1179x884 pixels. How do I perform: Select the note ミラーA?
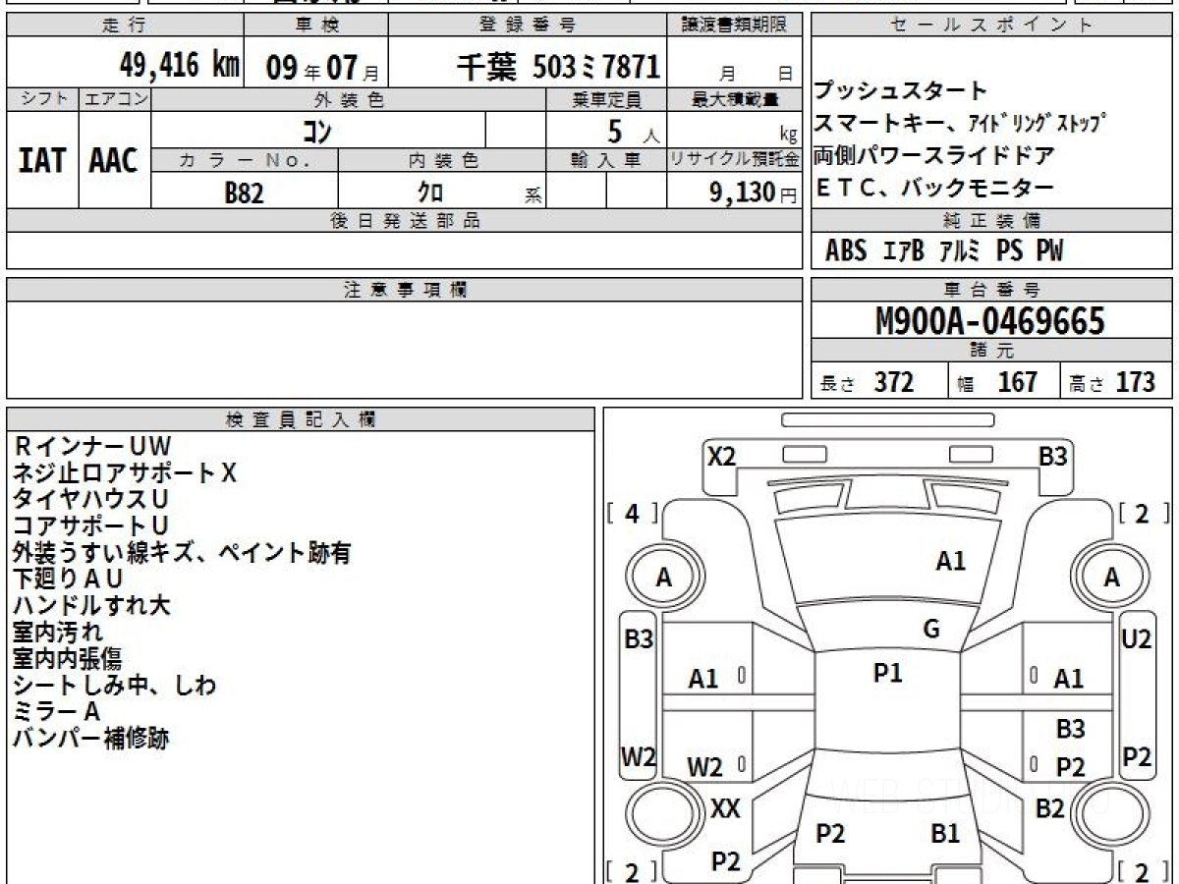[57, 712]
